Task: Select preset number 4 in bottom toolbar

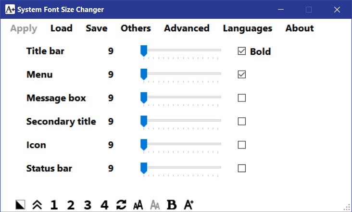Action: (104, 205)
